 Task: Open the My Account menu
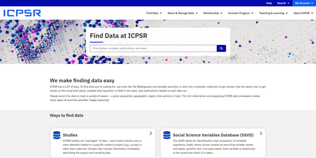pos(304,3)
